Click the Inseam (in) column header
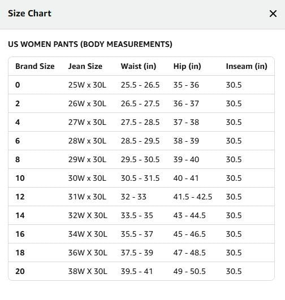The width and height of the screenshot is (285, 300). (x=247, y=67)
